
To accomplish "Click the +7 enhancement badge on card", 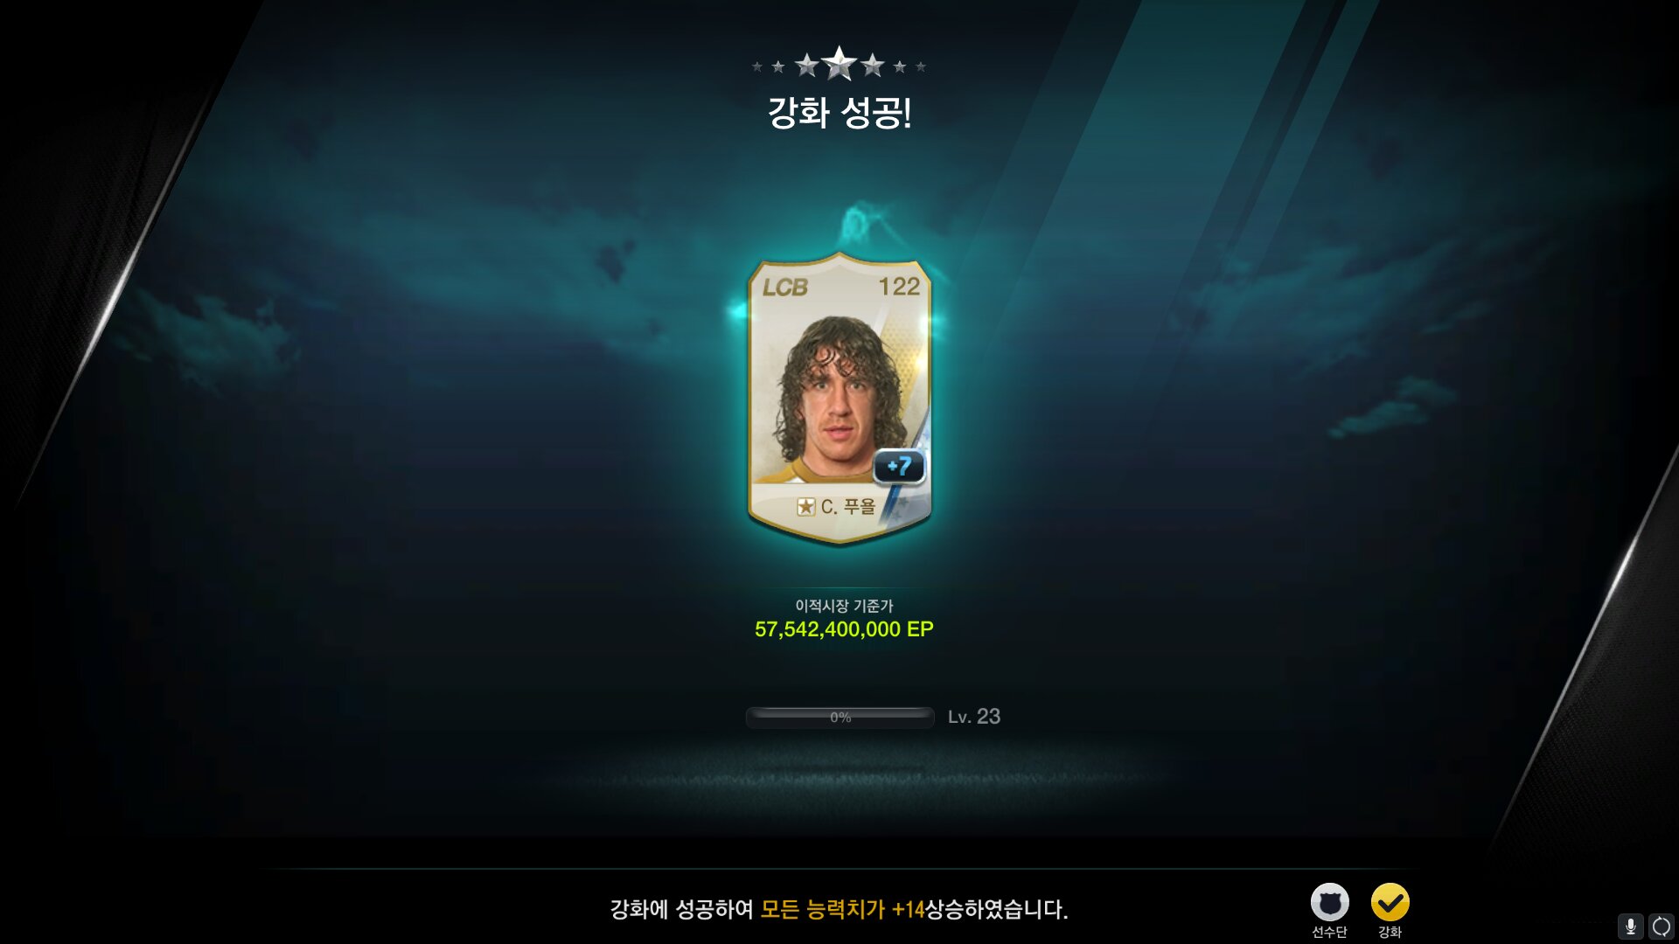I will [899, 466].
